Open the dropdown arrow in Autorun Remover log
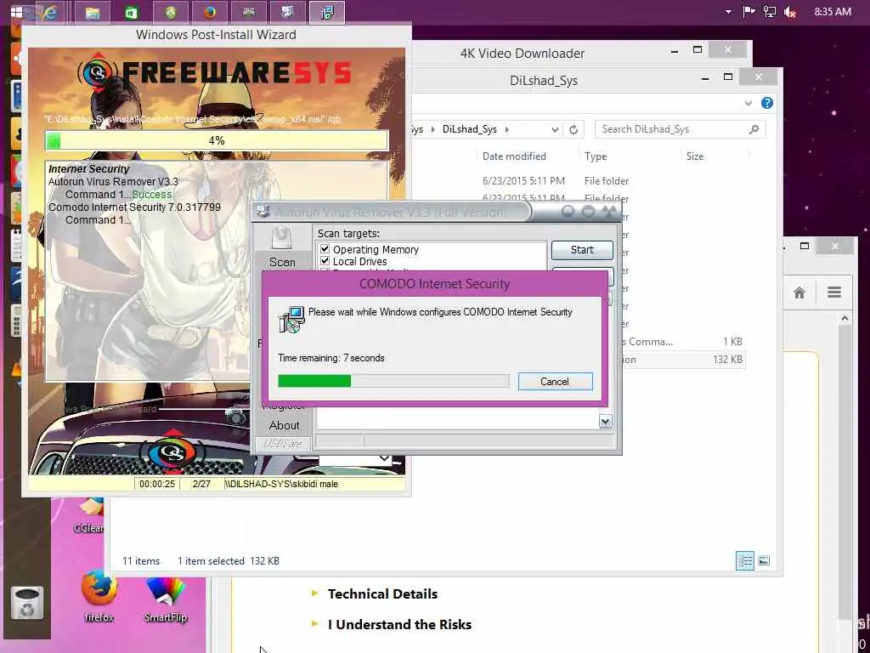Viewport: 870px width, 653px height. pyautogui.click(x=605, y=422)
